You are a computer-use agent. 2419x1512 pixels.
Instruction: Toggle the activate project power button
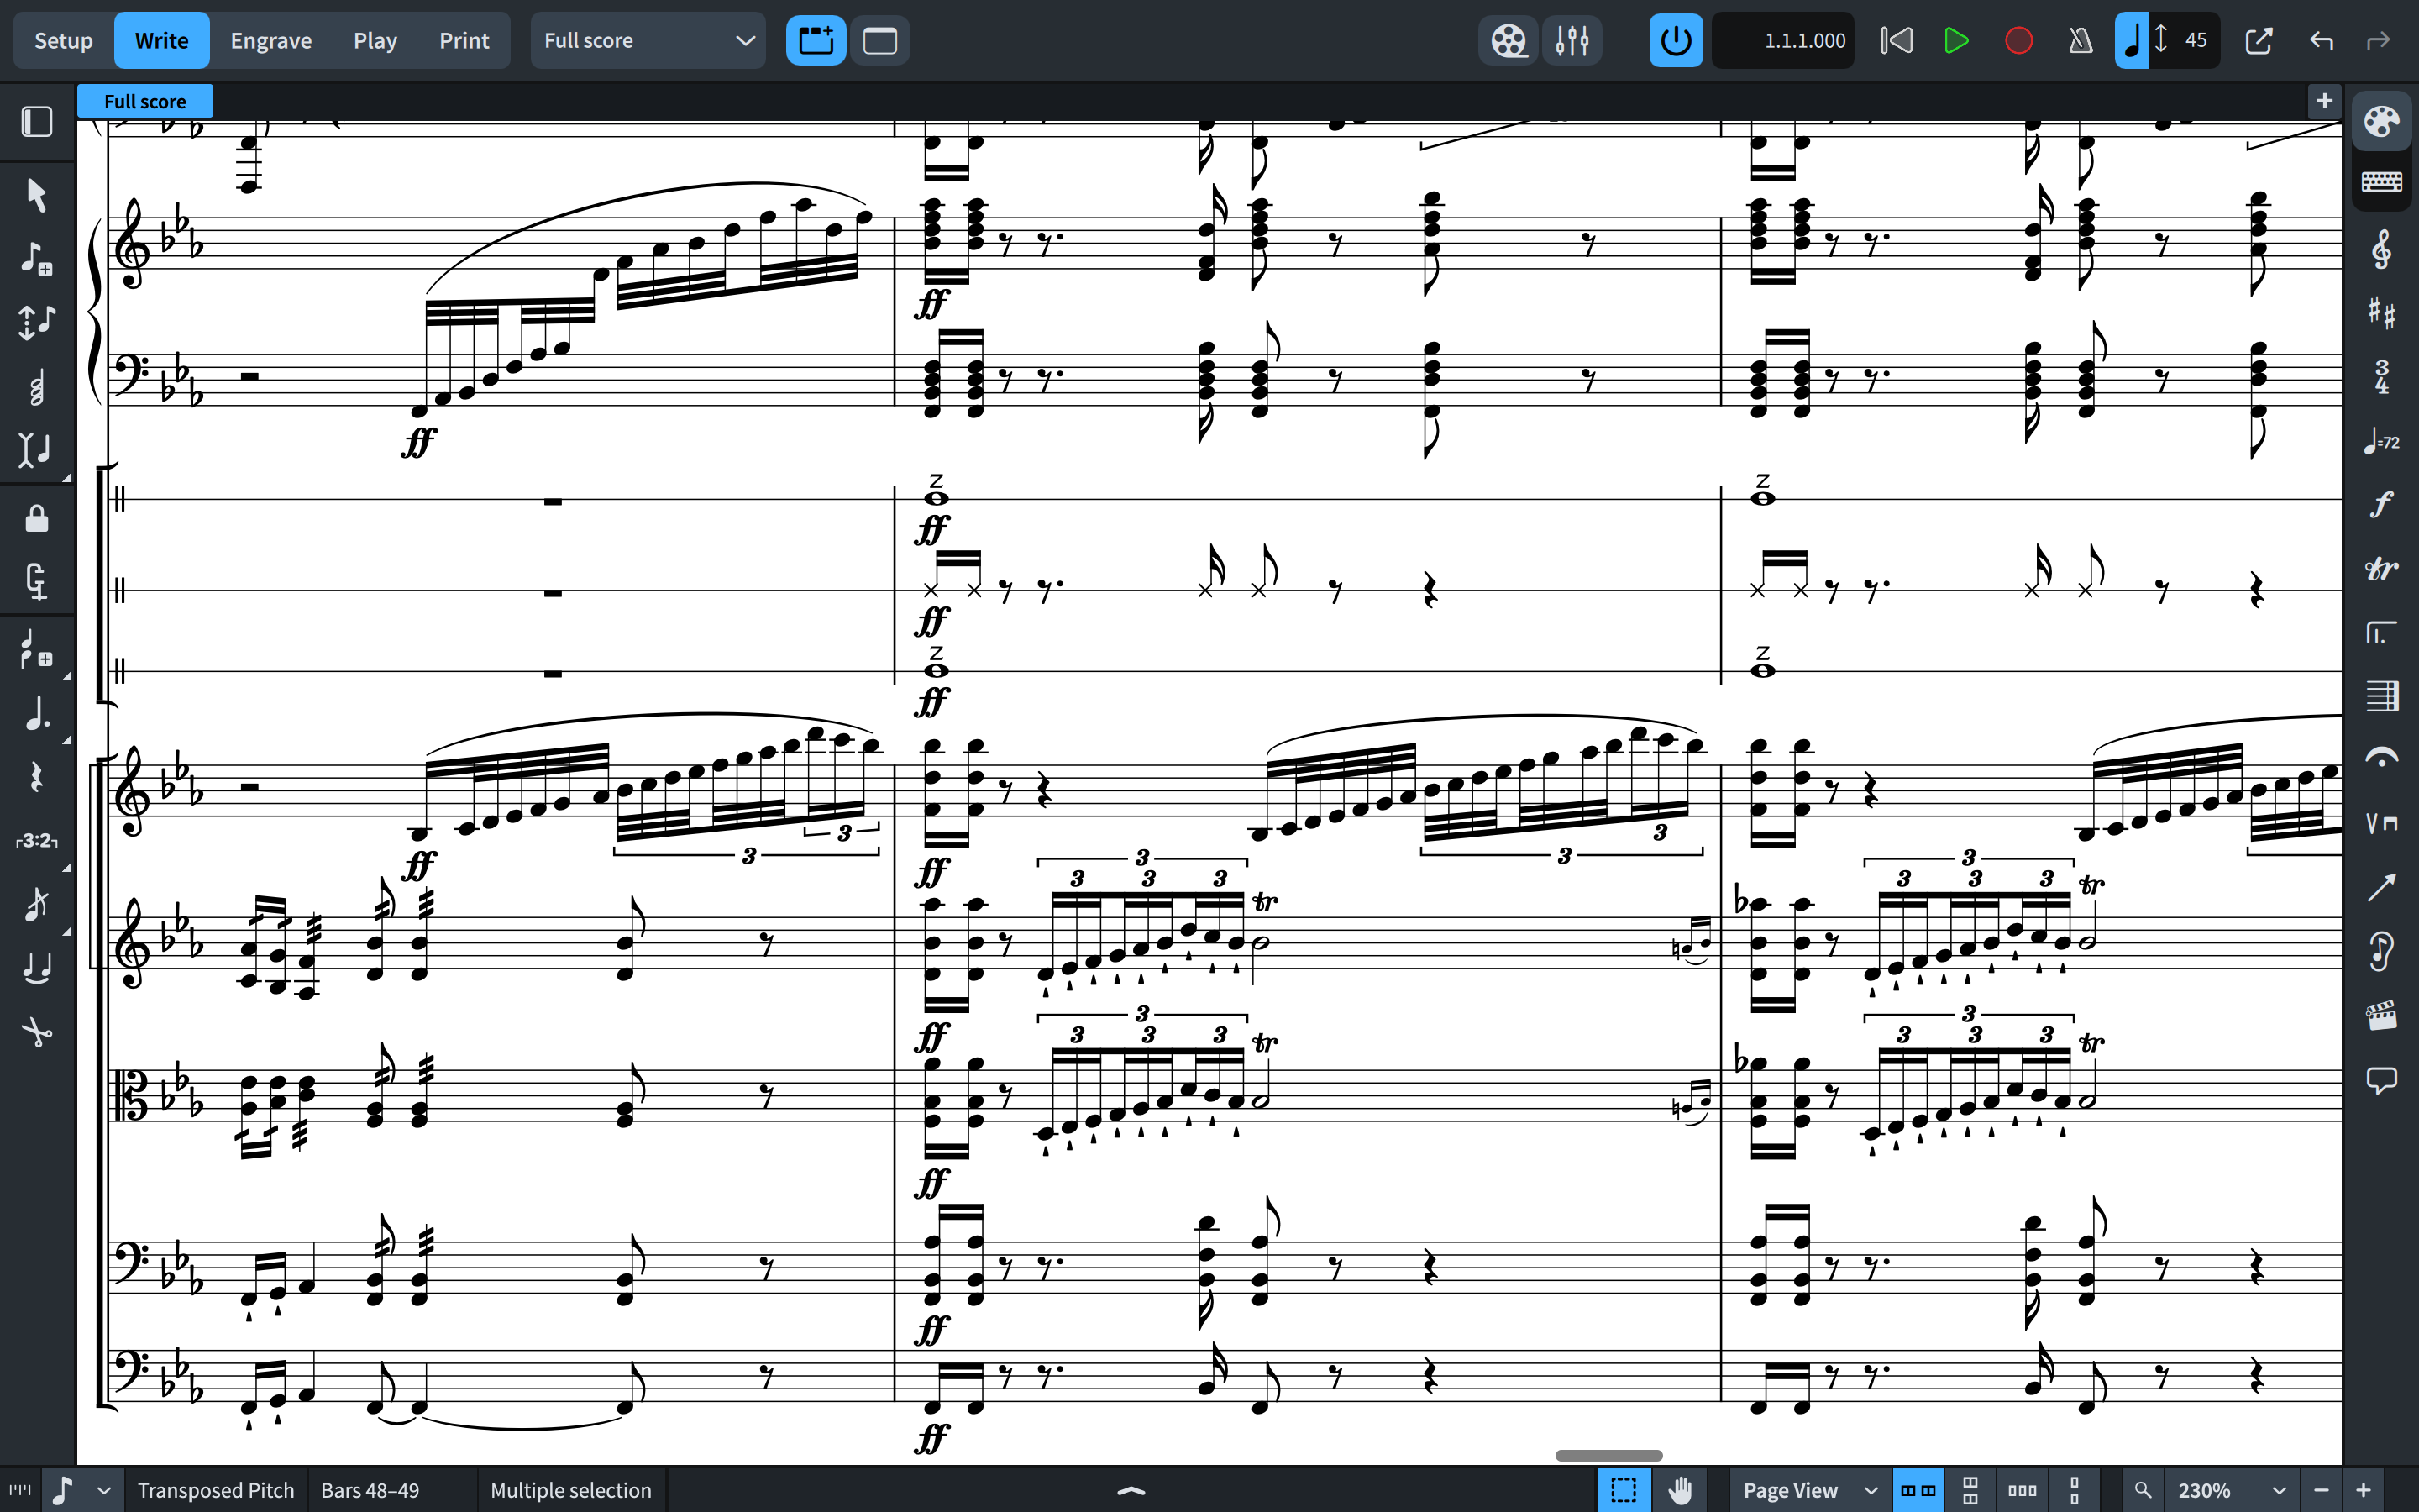pos(1677,41)
